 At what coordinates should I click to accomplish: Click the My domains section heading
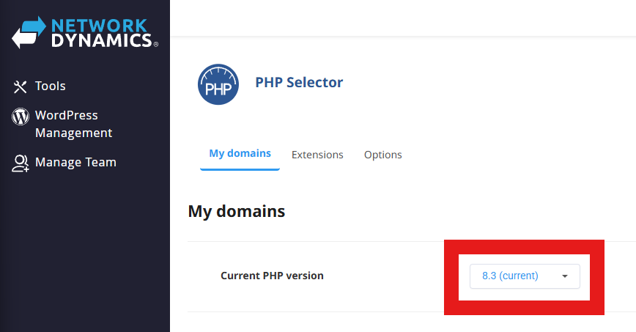coord(237,212)
